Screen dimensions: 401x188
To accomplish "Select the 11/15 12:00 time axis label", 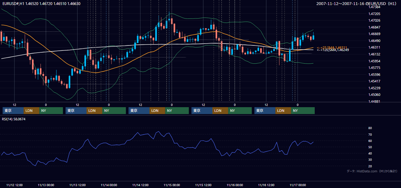I will [x=203, y=185].
